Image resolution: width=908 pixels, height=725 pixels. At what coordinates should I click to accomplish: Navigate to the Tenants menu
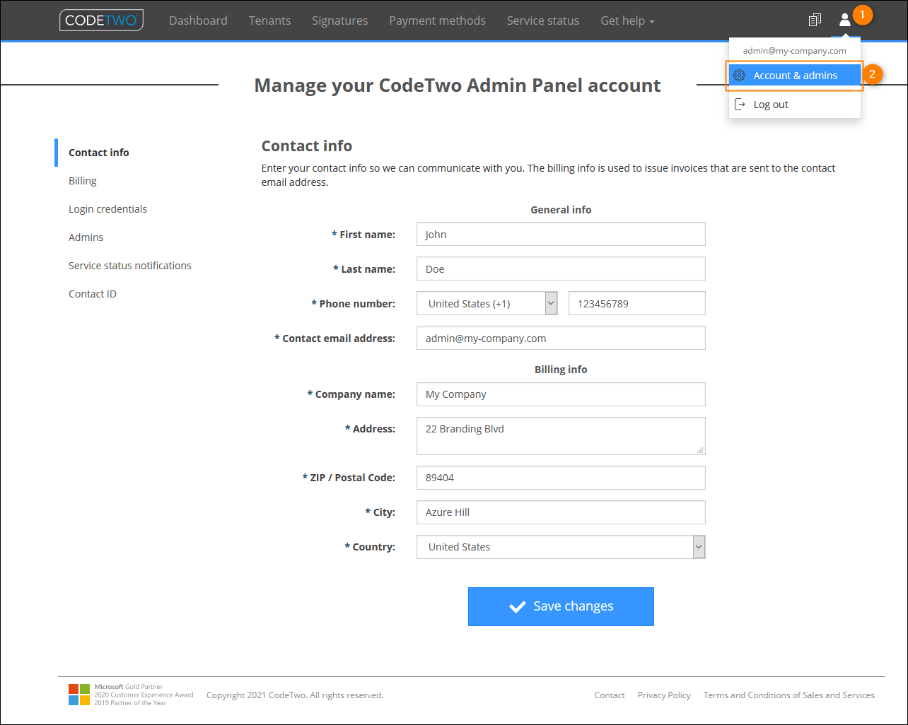pos(269,20)
